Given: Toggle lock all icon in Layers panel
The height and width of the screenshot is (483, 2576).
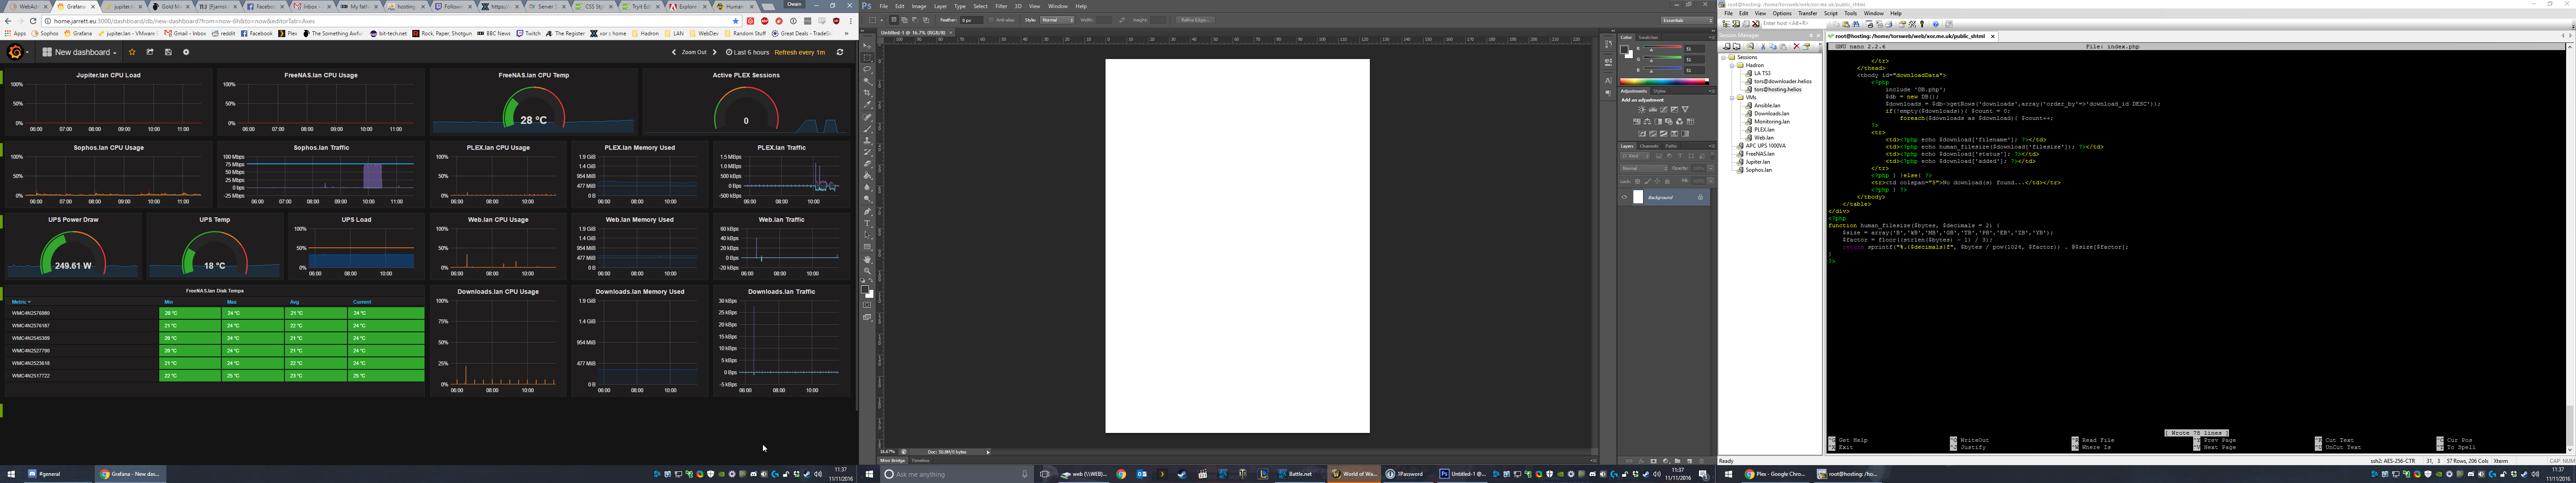Looking at the screenshot, I should click(1668, 181).
